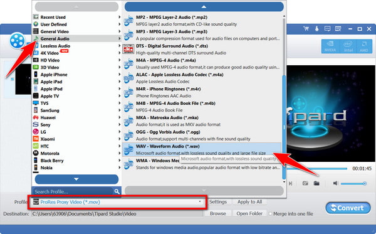Take a snapshot with the camera icon
The width and height of the screenshot is (376, 234).
tap(305, 183)
